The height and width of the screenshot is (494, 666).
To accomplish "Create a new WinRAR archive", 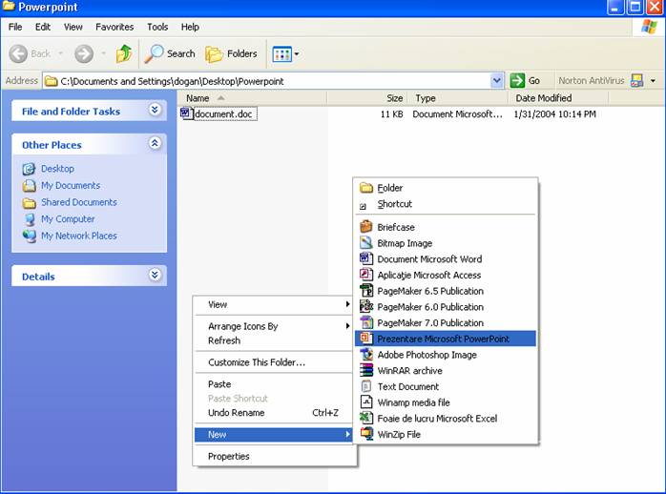I will pyautogui.click(x=446, y=370).
